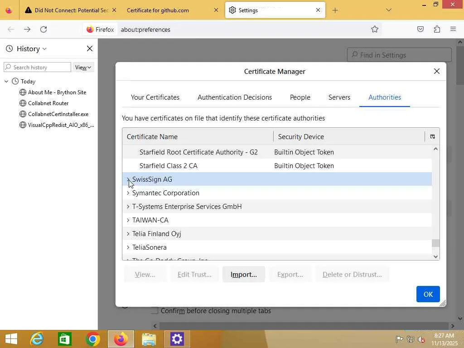Open Action Center flag tray icon
The width and height of the screenshot is (464, 348).
click(x=399, y=339)
